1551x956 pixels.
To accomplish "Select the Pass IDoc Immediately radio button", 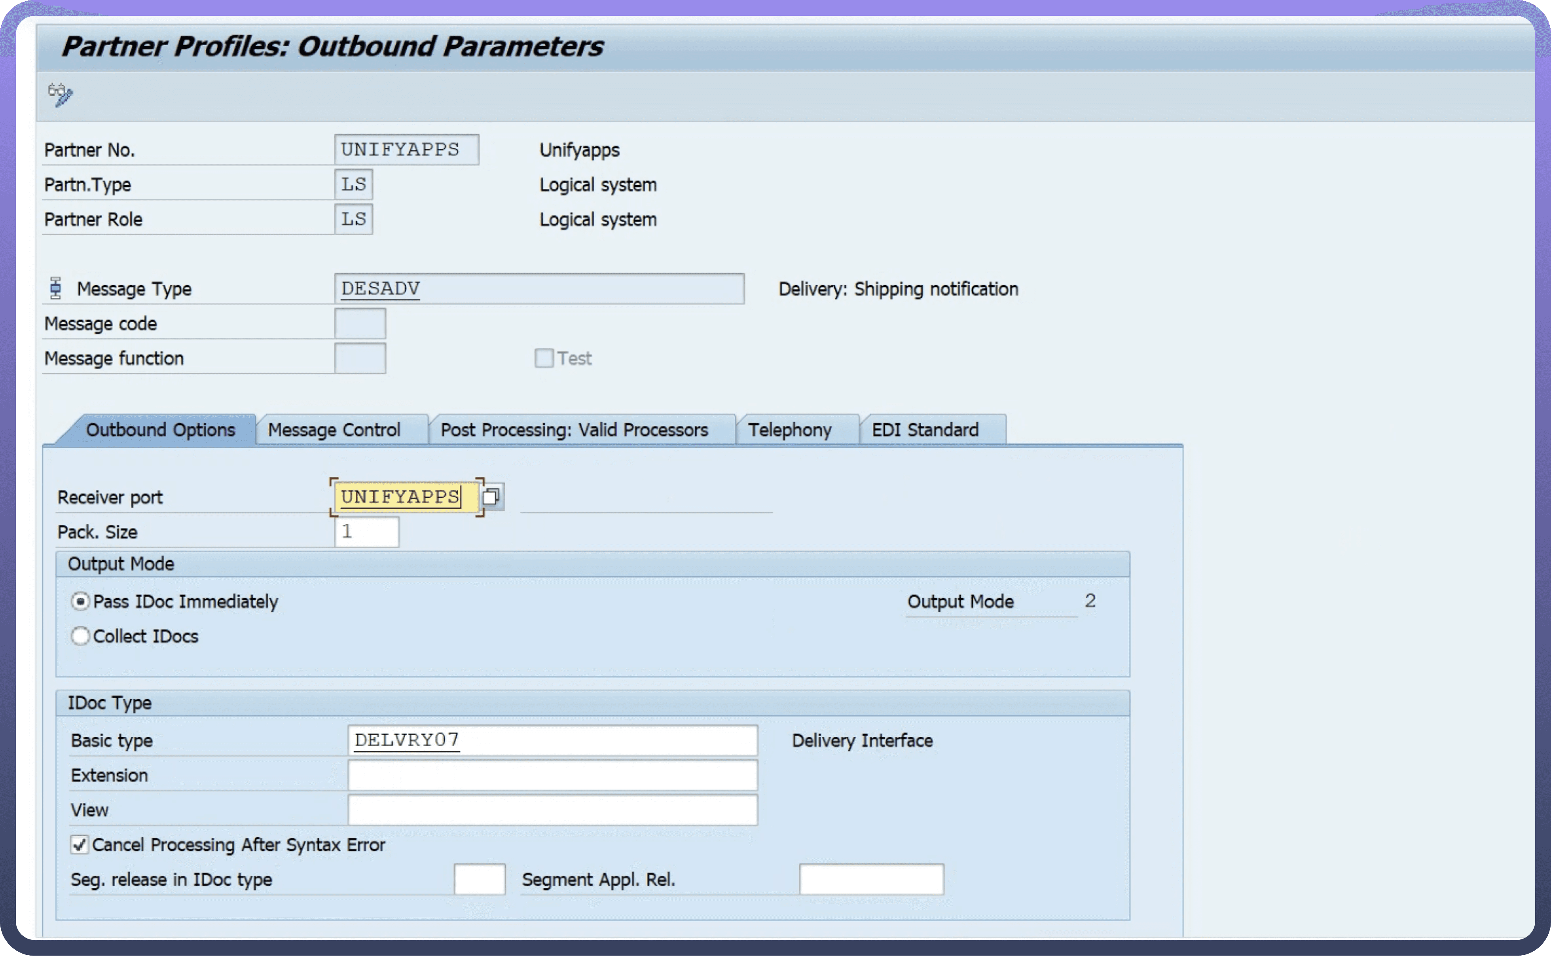I will [x=80, y=601].
